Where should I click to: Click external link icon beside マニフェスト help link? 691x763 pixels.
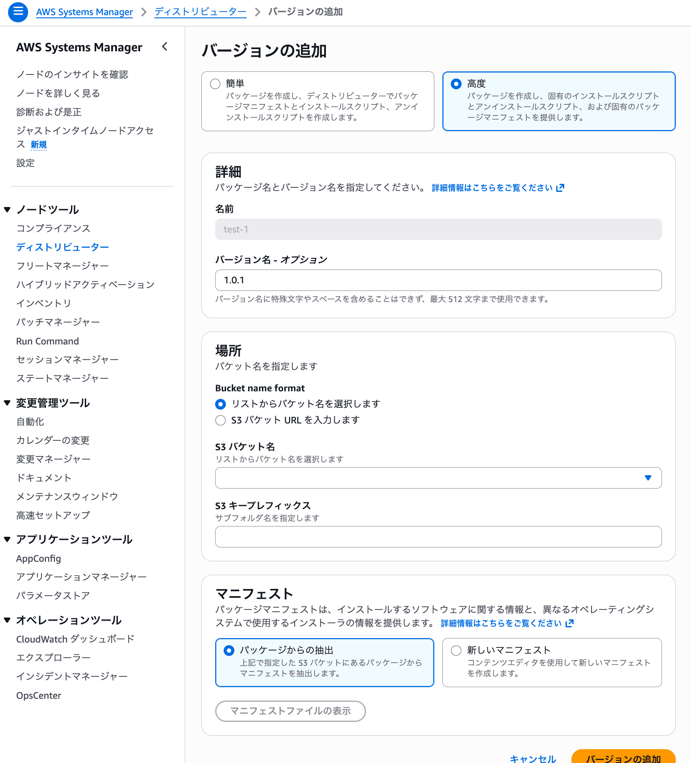[x=569, y=623]
